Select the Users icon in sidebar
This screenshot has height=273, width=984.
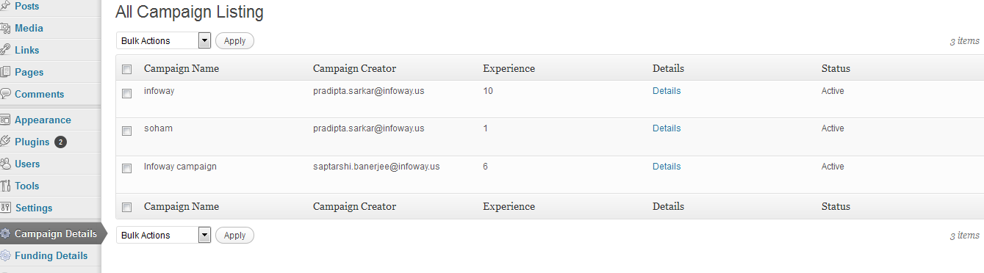tap(5, 164)
